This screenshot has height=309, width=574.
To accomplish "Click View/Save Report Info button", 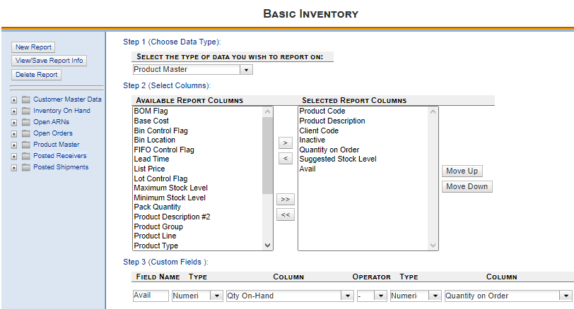I will click(49, 61).
